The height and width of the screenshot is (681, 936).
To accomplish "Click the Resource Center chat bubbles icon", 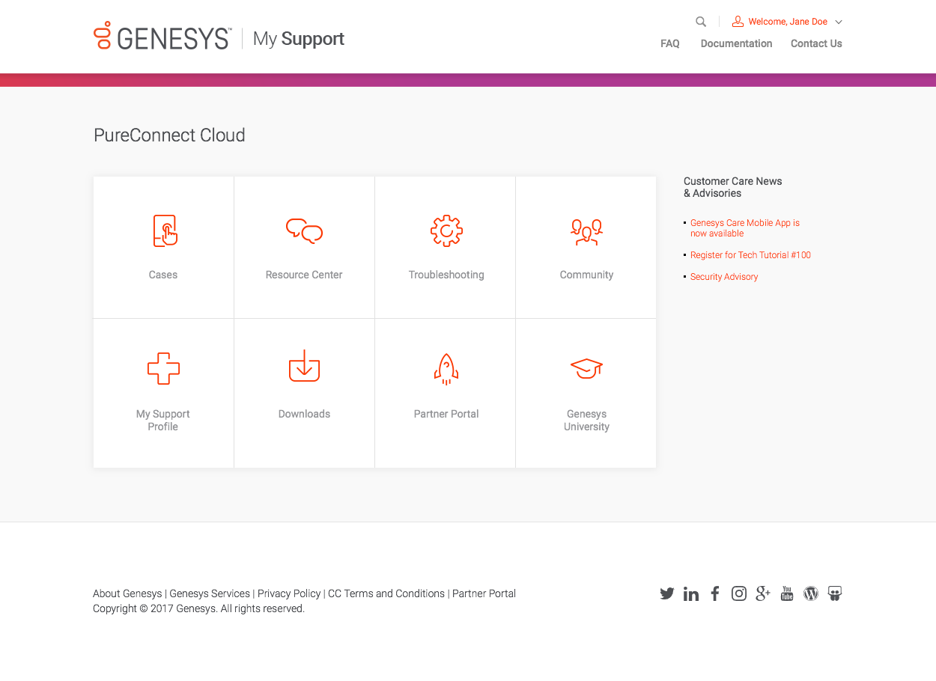I will 304,230.
